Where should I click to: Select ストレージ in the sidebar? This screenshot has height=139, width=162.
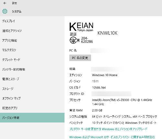[x=32, y=89]
